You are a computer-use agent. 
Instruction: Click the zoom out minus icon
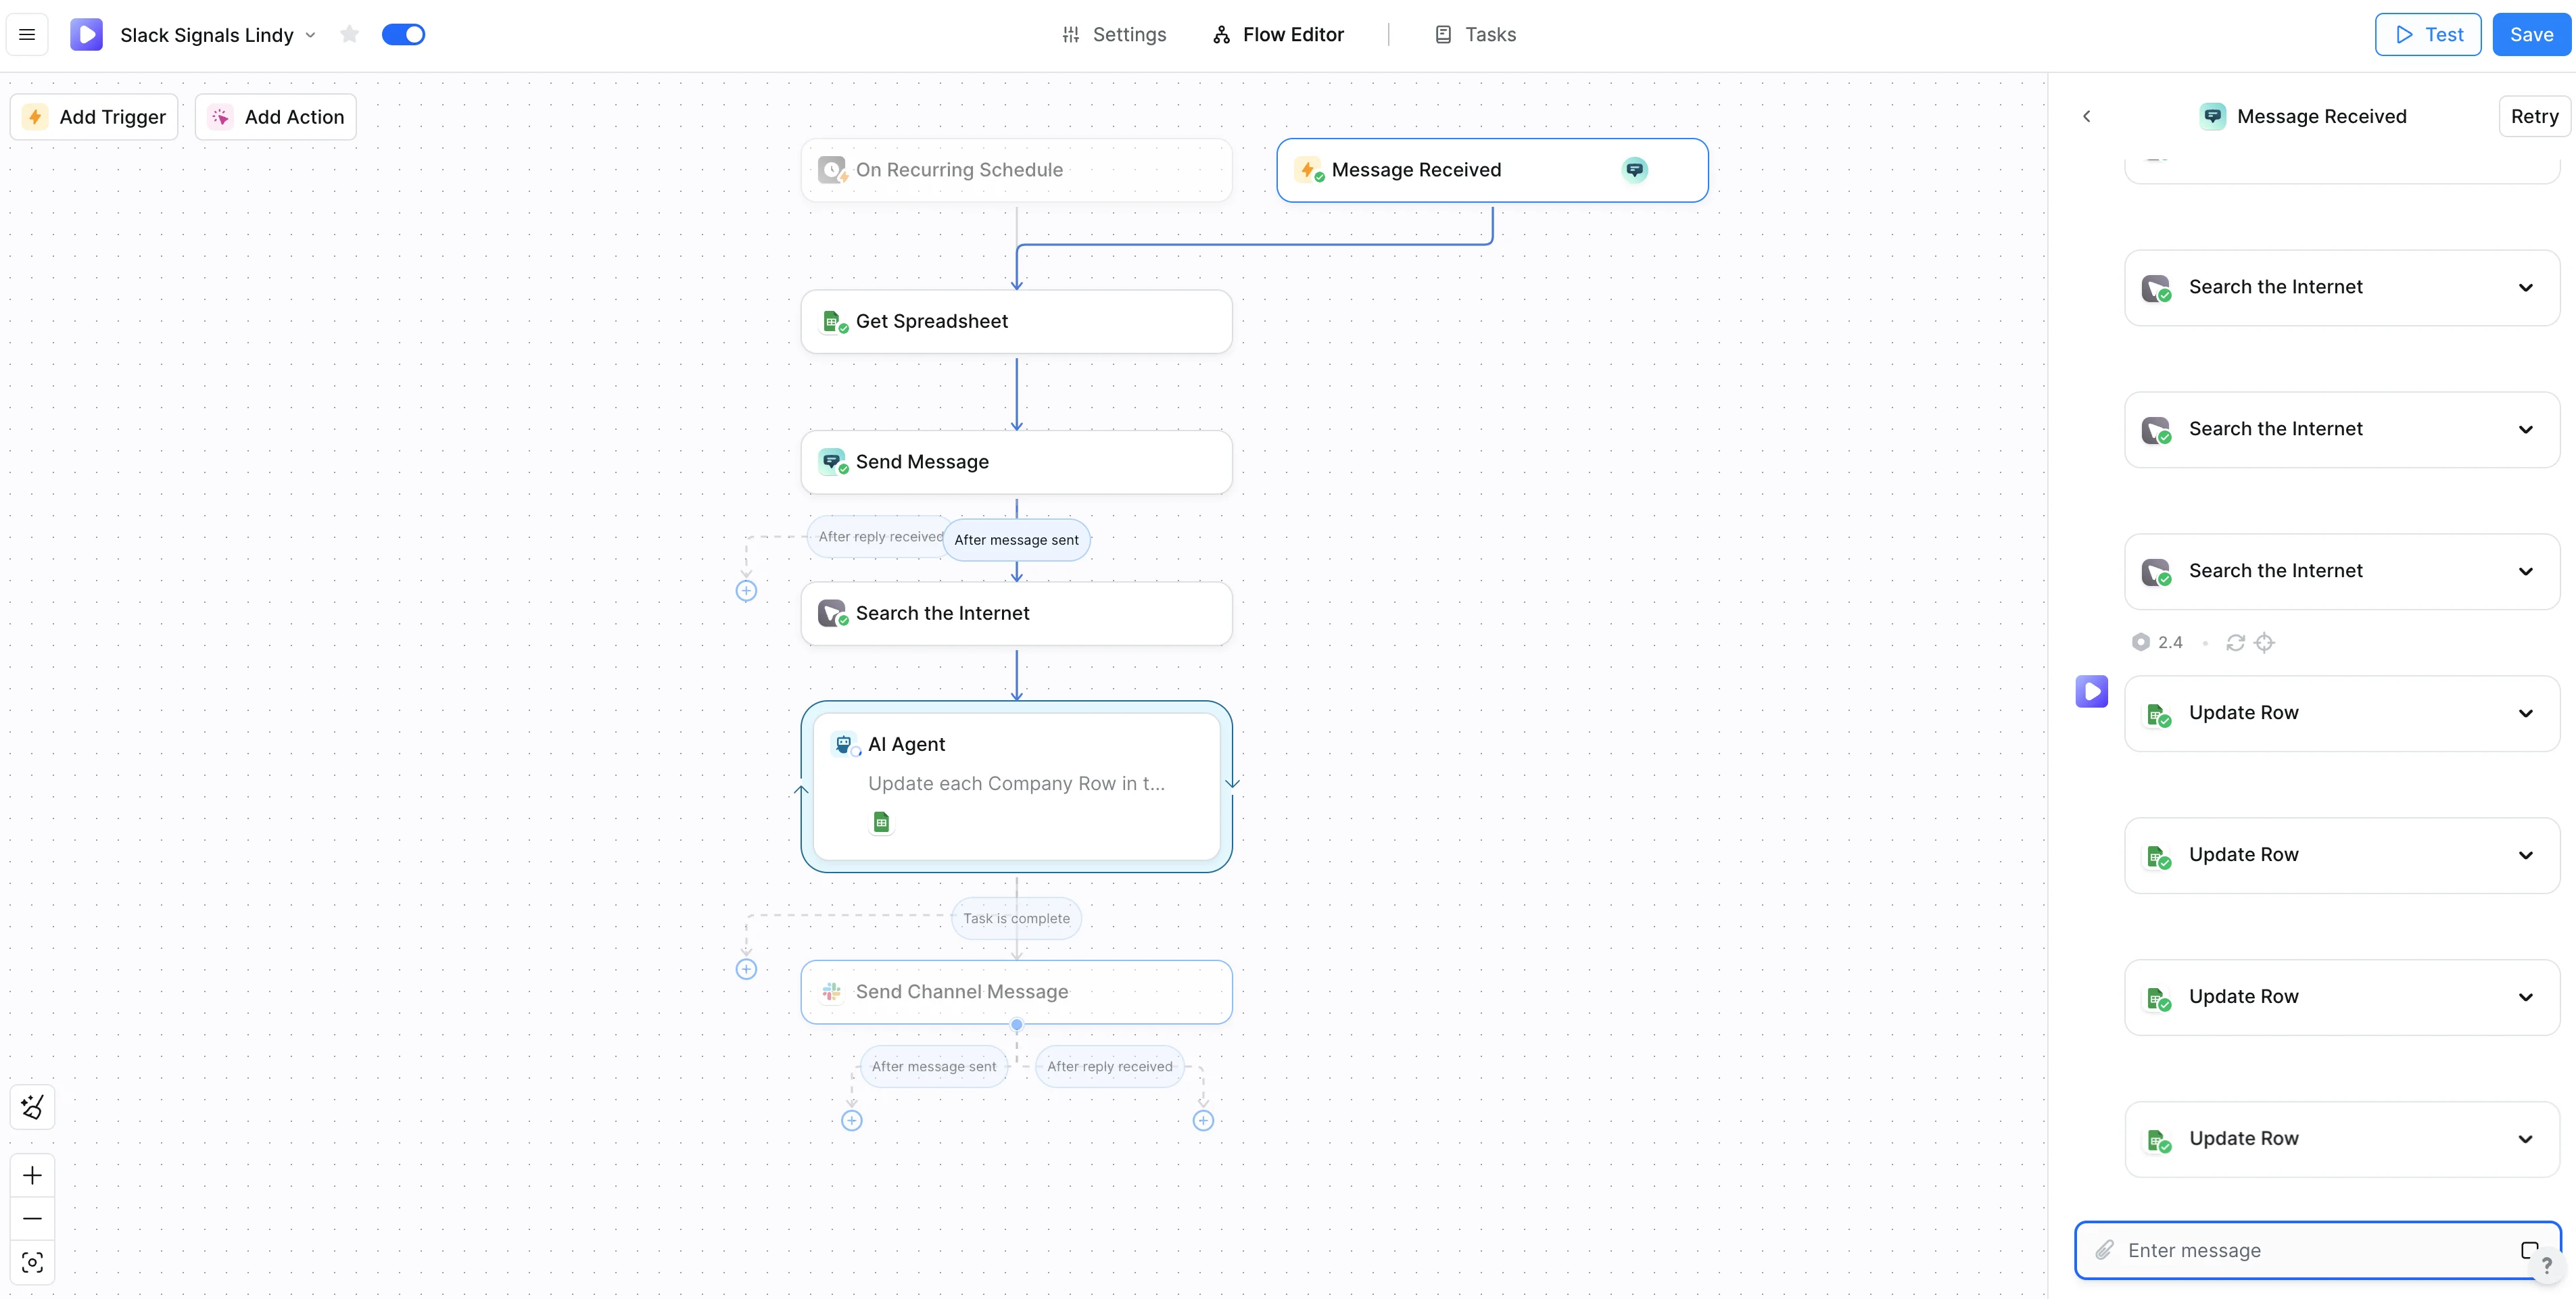[32, 1218]
